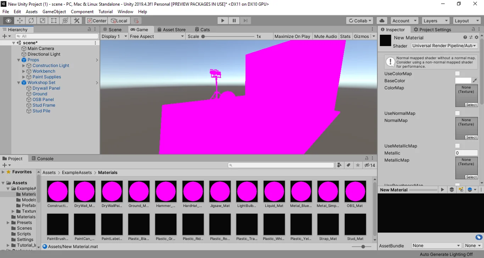Open the material presets icon
This screenshot has width=484, height=258.
471,37
